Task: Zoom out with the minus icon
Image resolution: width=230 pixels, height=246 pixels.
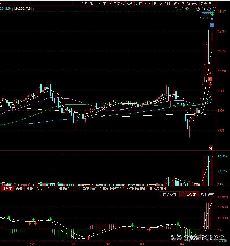Action: (214, 9)
